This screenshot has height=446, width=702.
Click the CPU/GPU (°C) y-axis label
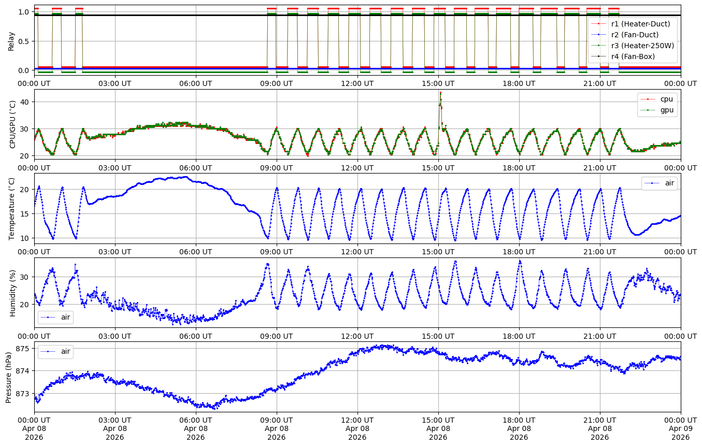[x=13, y=124]
